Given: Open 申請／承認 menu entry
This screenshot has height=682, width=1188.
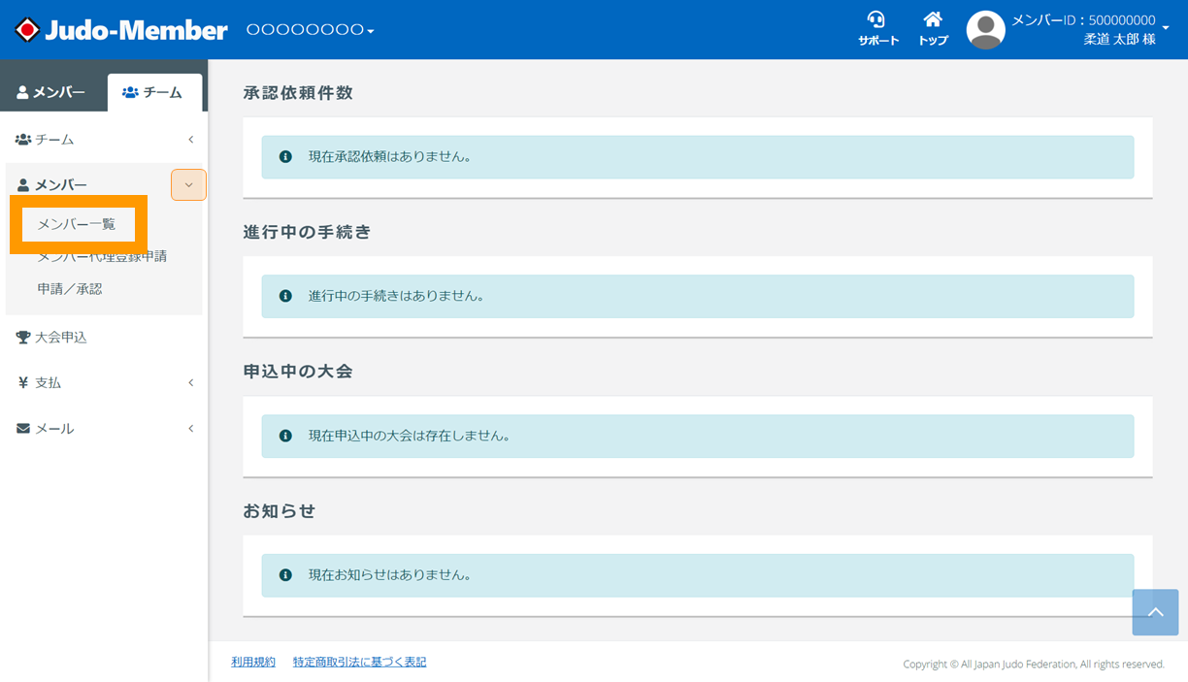Looking at the screenshot, I should [70, 289].
